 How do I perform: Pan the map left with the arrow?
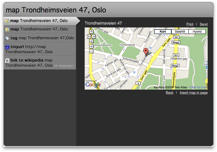tap(89, 37)
